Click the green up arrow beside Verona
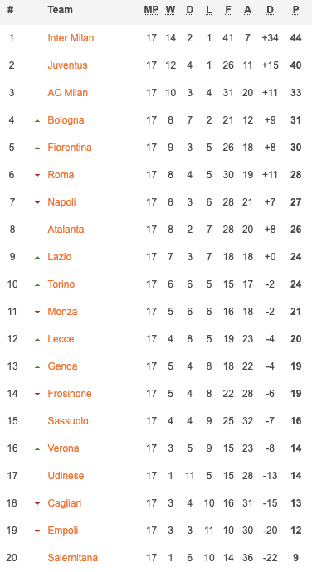Image resolution: width=312 pixels, height=572 pixels. point(37,448)
